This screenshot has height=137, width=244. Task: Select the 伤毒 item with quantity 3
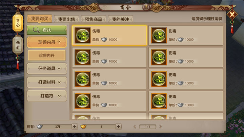pos(186,101)
